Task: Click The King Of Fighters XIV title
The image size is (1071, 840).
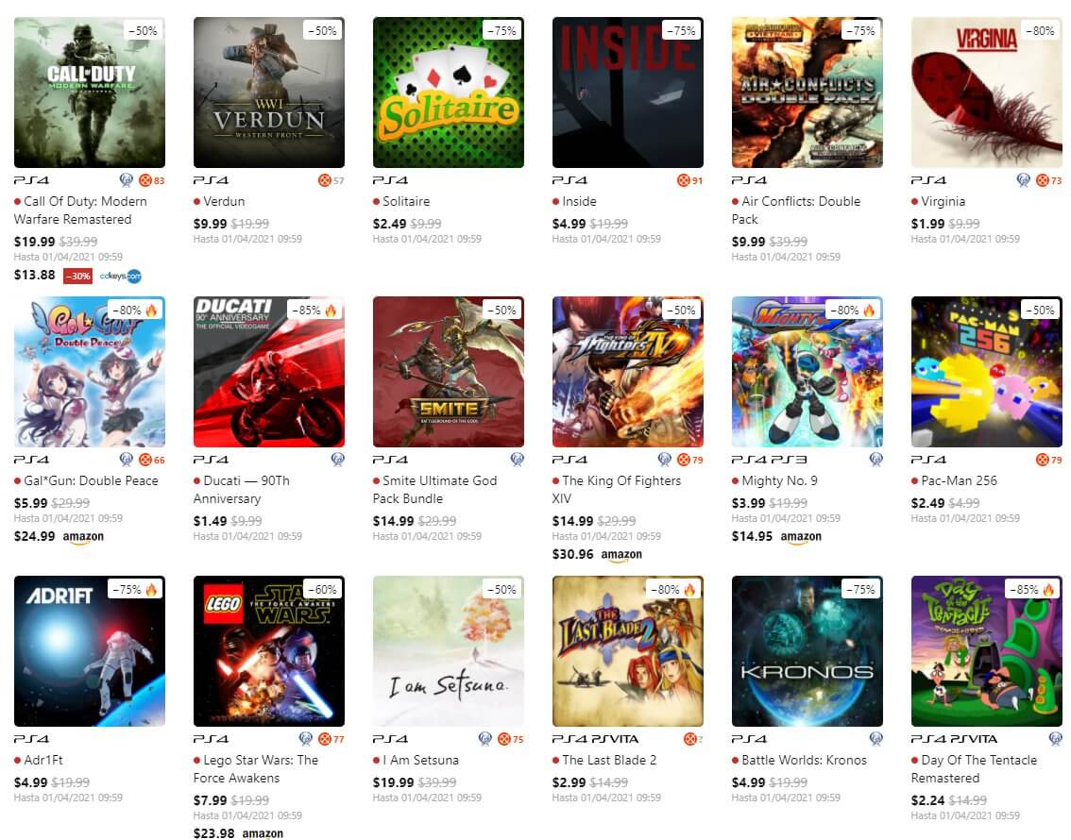Action: coord(617,489)
